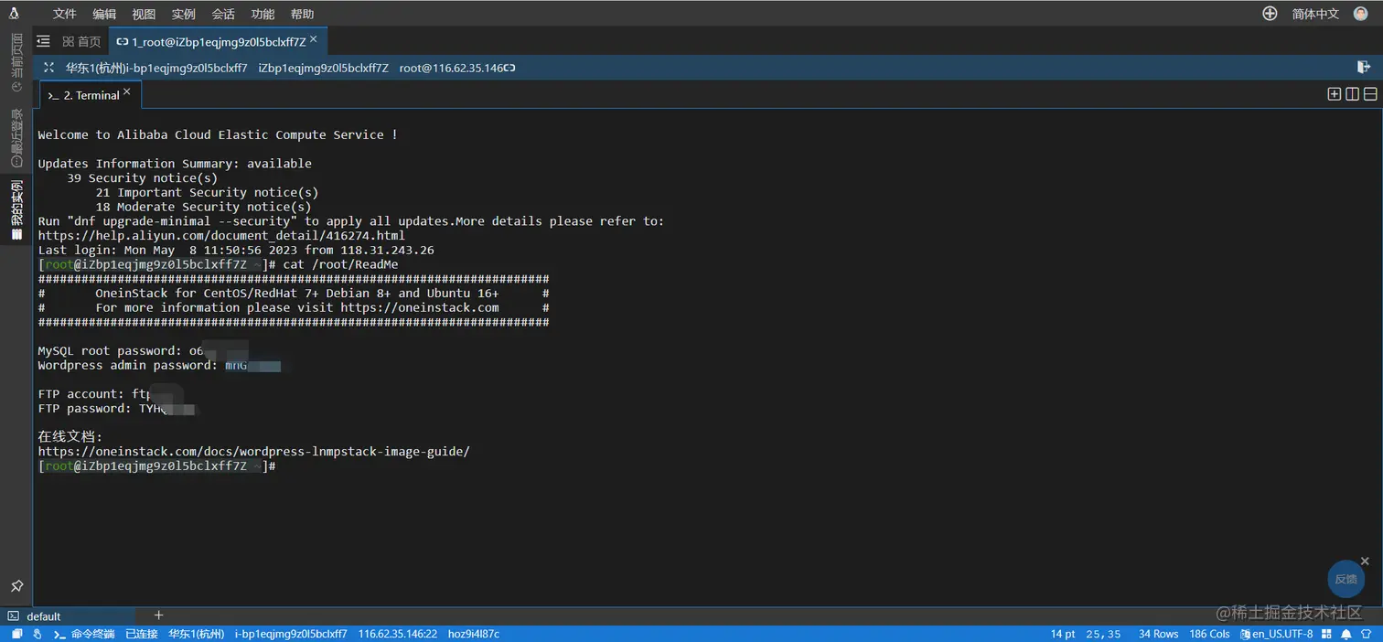The width and height of the screenshot is (1383, 642).
Task: Add new session with plus beside default
Action: pos(158,615)
